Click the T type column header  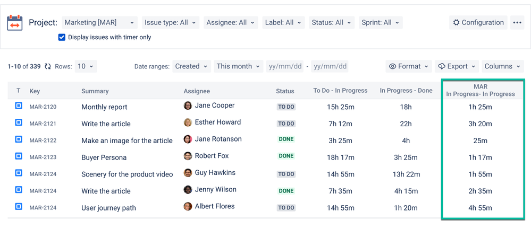(18, 91)
